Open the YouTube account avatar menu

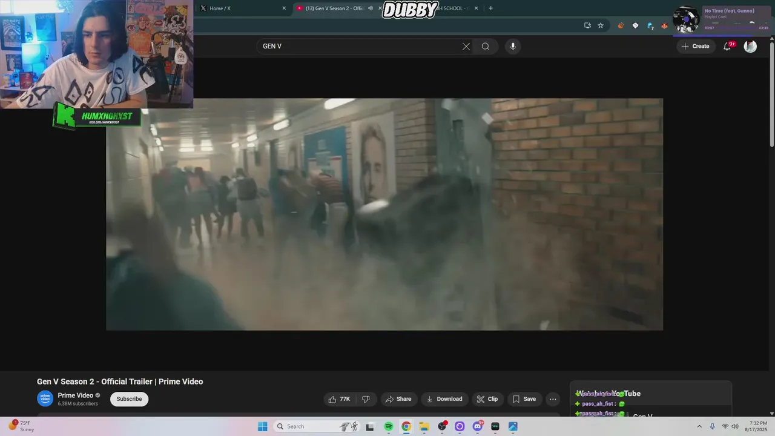point(750,46)
